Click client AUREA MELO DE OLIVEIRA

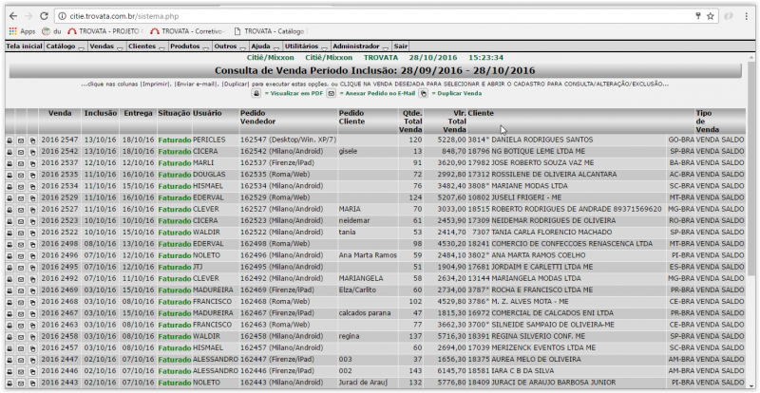click(536, 360)
